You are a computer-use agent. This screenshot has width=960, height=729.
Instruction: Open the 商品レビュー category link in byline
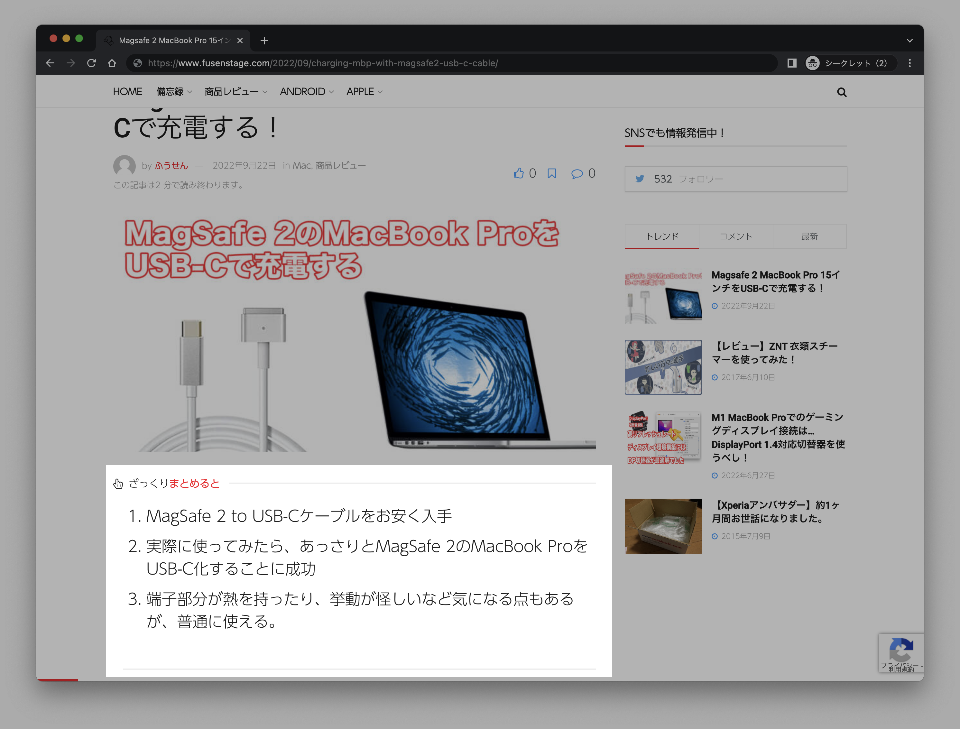[340, 166]
